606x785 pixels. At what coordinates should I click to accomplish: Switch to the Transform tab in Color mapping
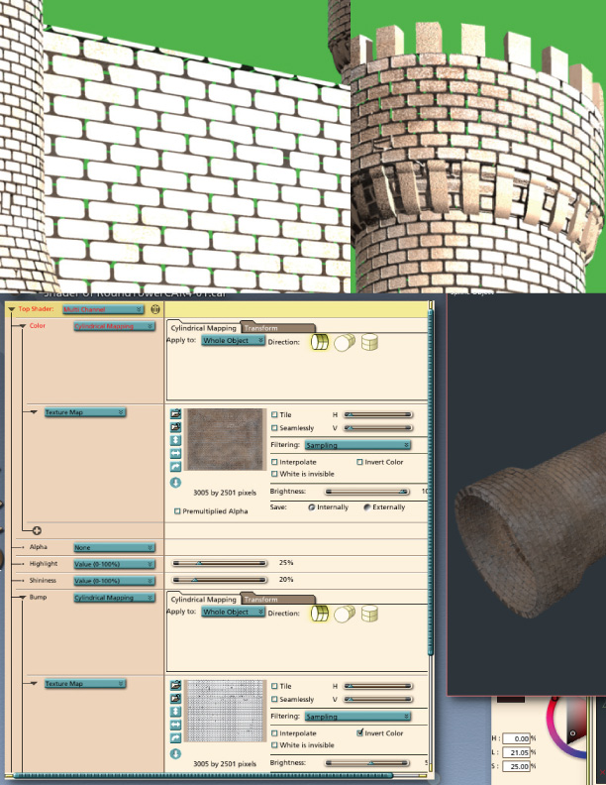pyautogui.click(x=277, y=328)
